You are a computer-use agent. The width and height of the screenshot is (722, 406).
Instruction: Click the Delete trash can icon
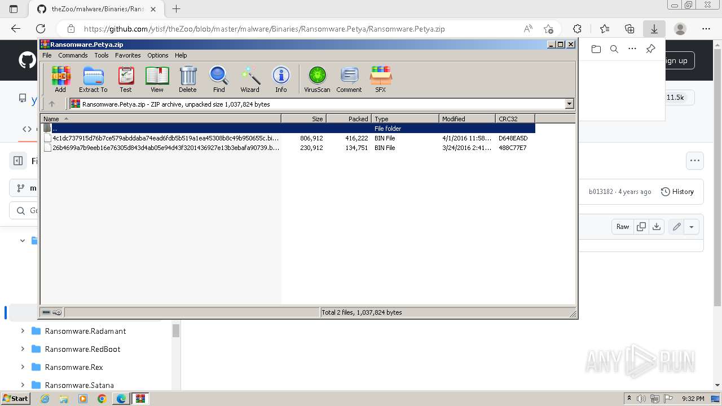188,79
